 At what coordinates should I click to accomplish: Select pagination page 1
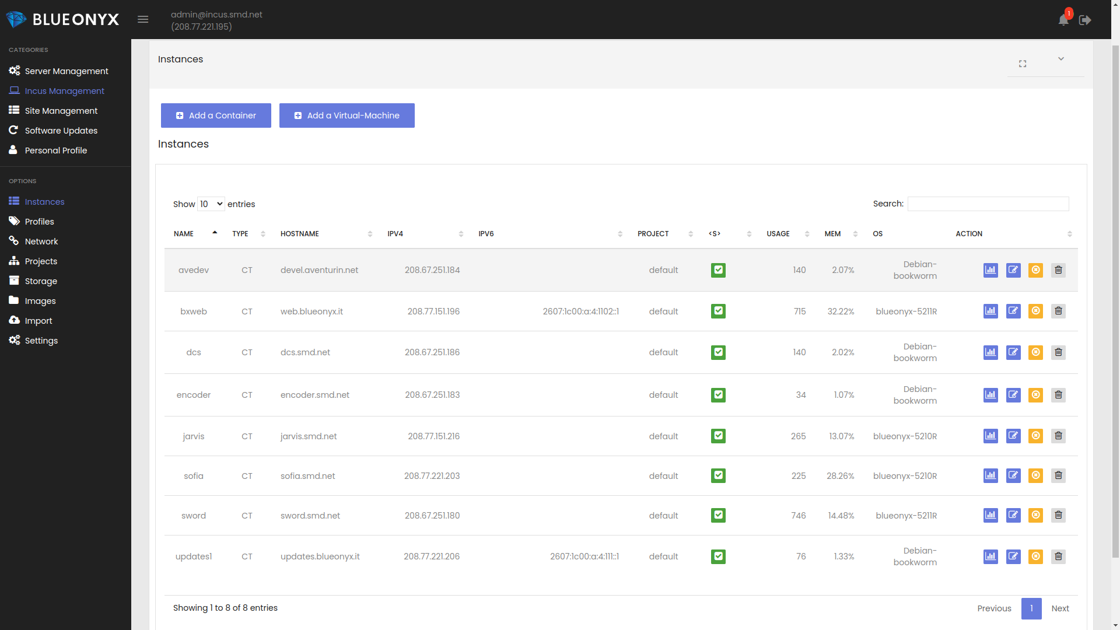click(x=1031, y=608)
